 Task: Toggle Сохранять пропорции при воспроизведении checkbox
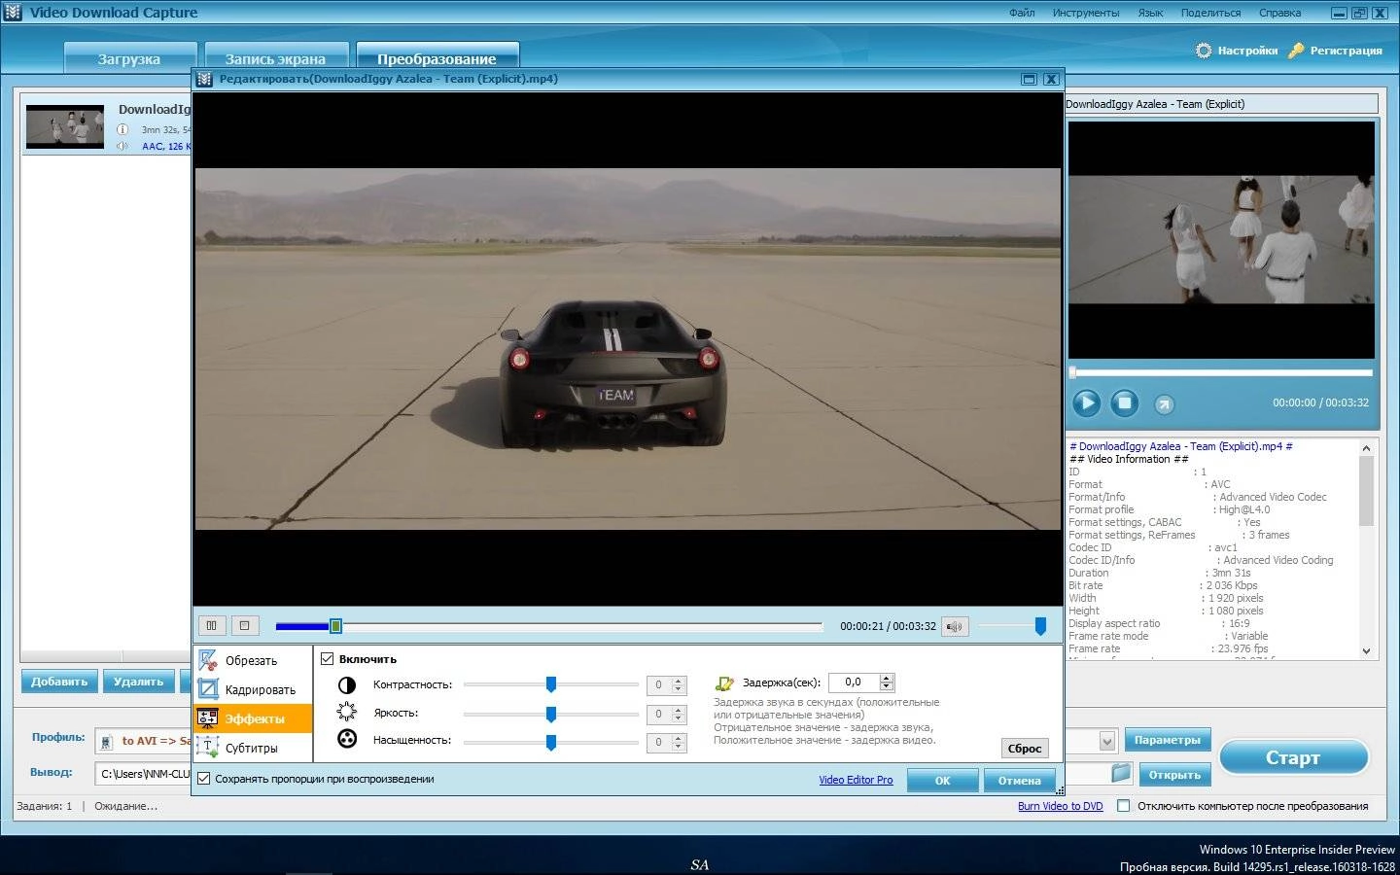pos(204,779)
